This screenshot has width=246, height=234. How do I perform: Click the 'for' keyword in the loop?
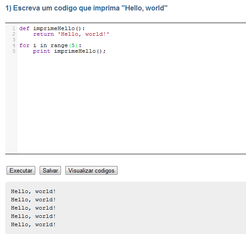24,45
